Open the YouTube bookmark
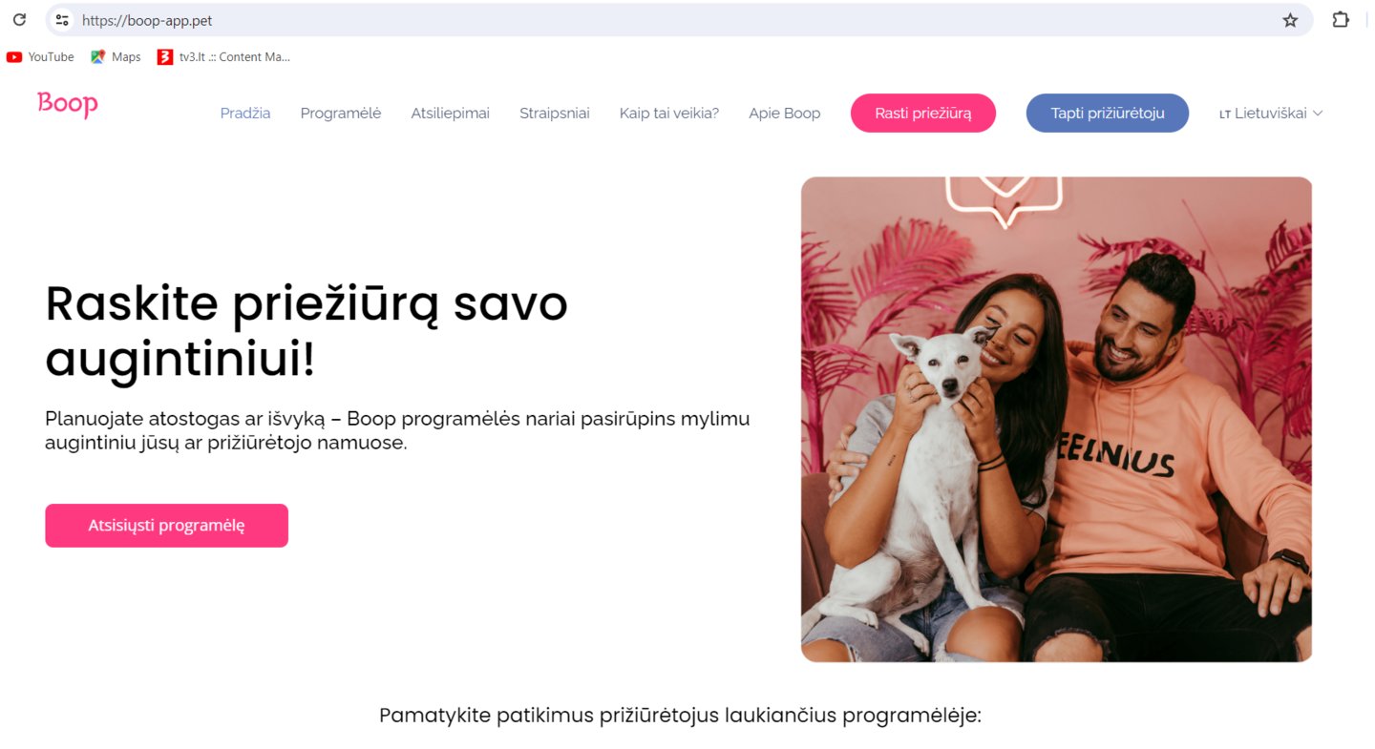Screen dimensions: 1375x749 click(x=40, y=57)
